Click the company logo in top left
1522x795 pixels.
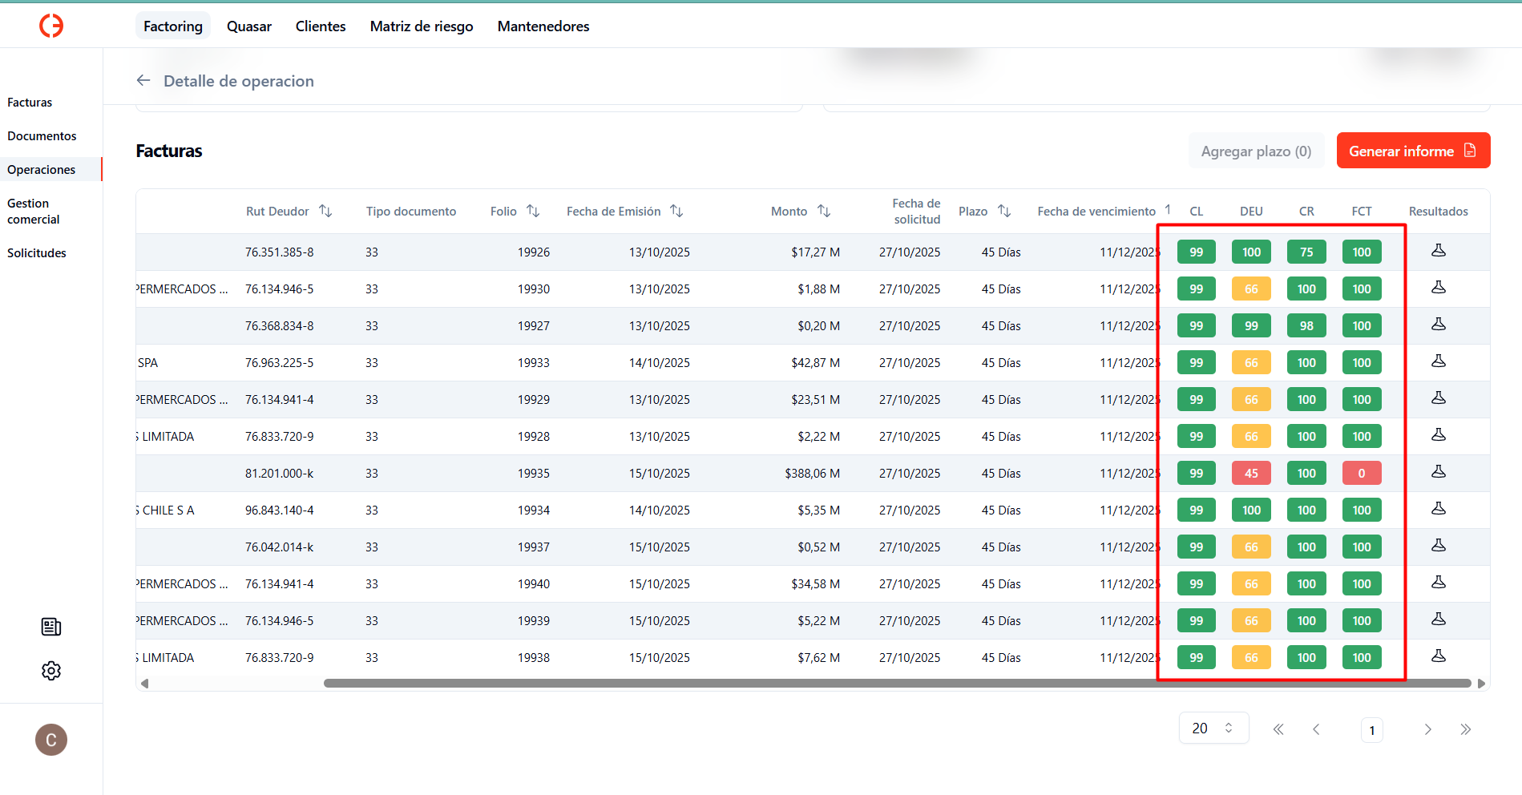coord(51,26)
